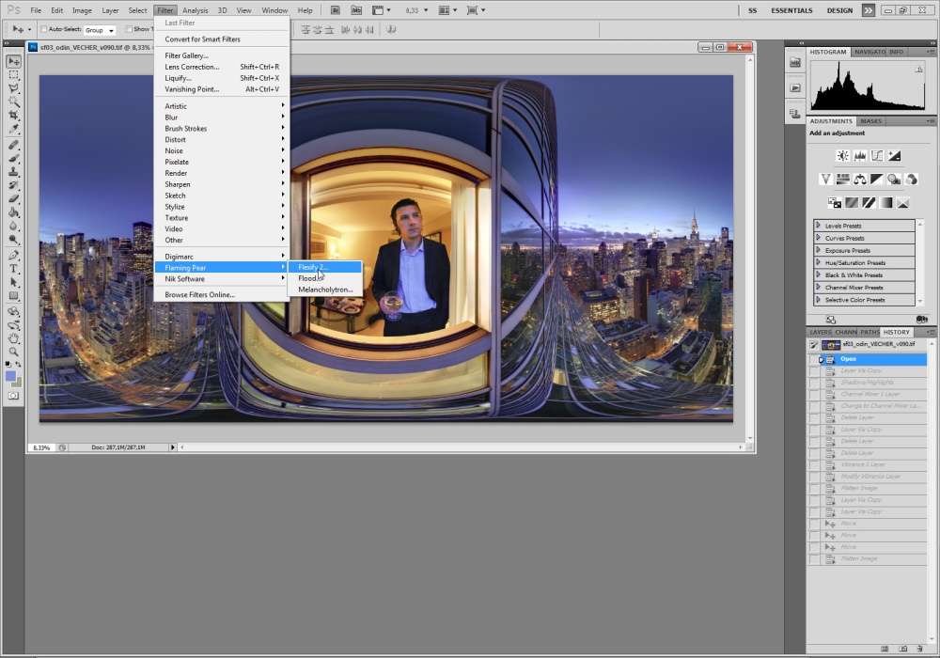Click the Launch Bridge icon
940x658 pixels.
(336, 10)
